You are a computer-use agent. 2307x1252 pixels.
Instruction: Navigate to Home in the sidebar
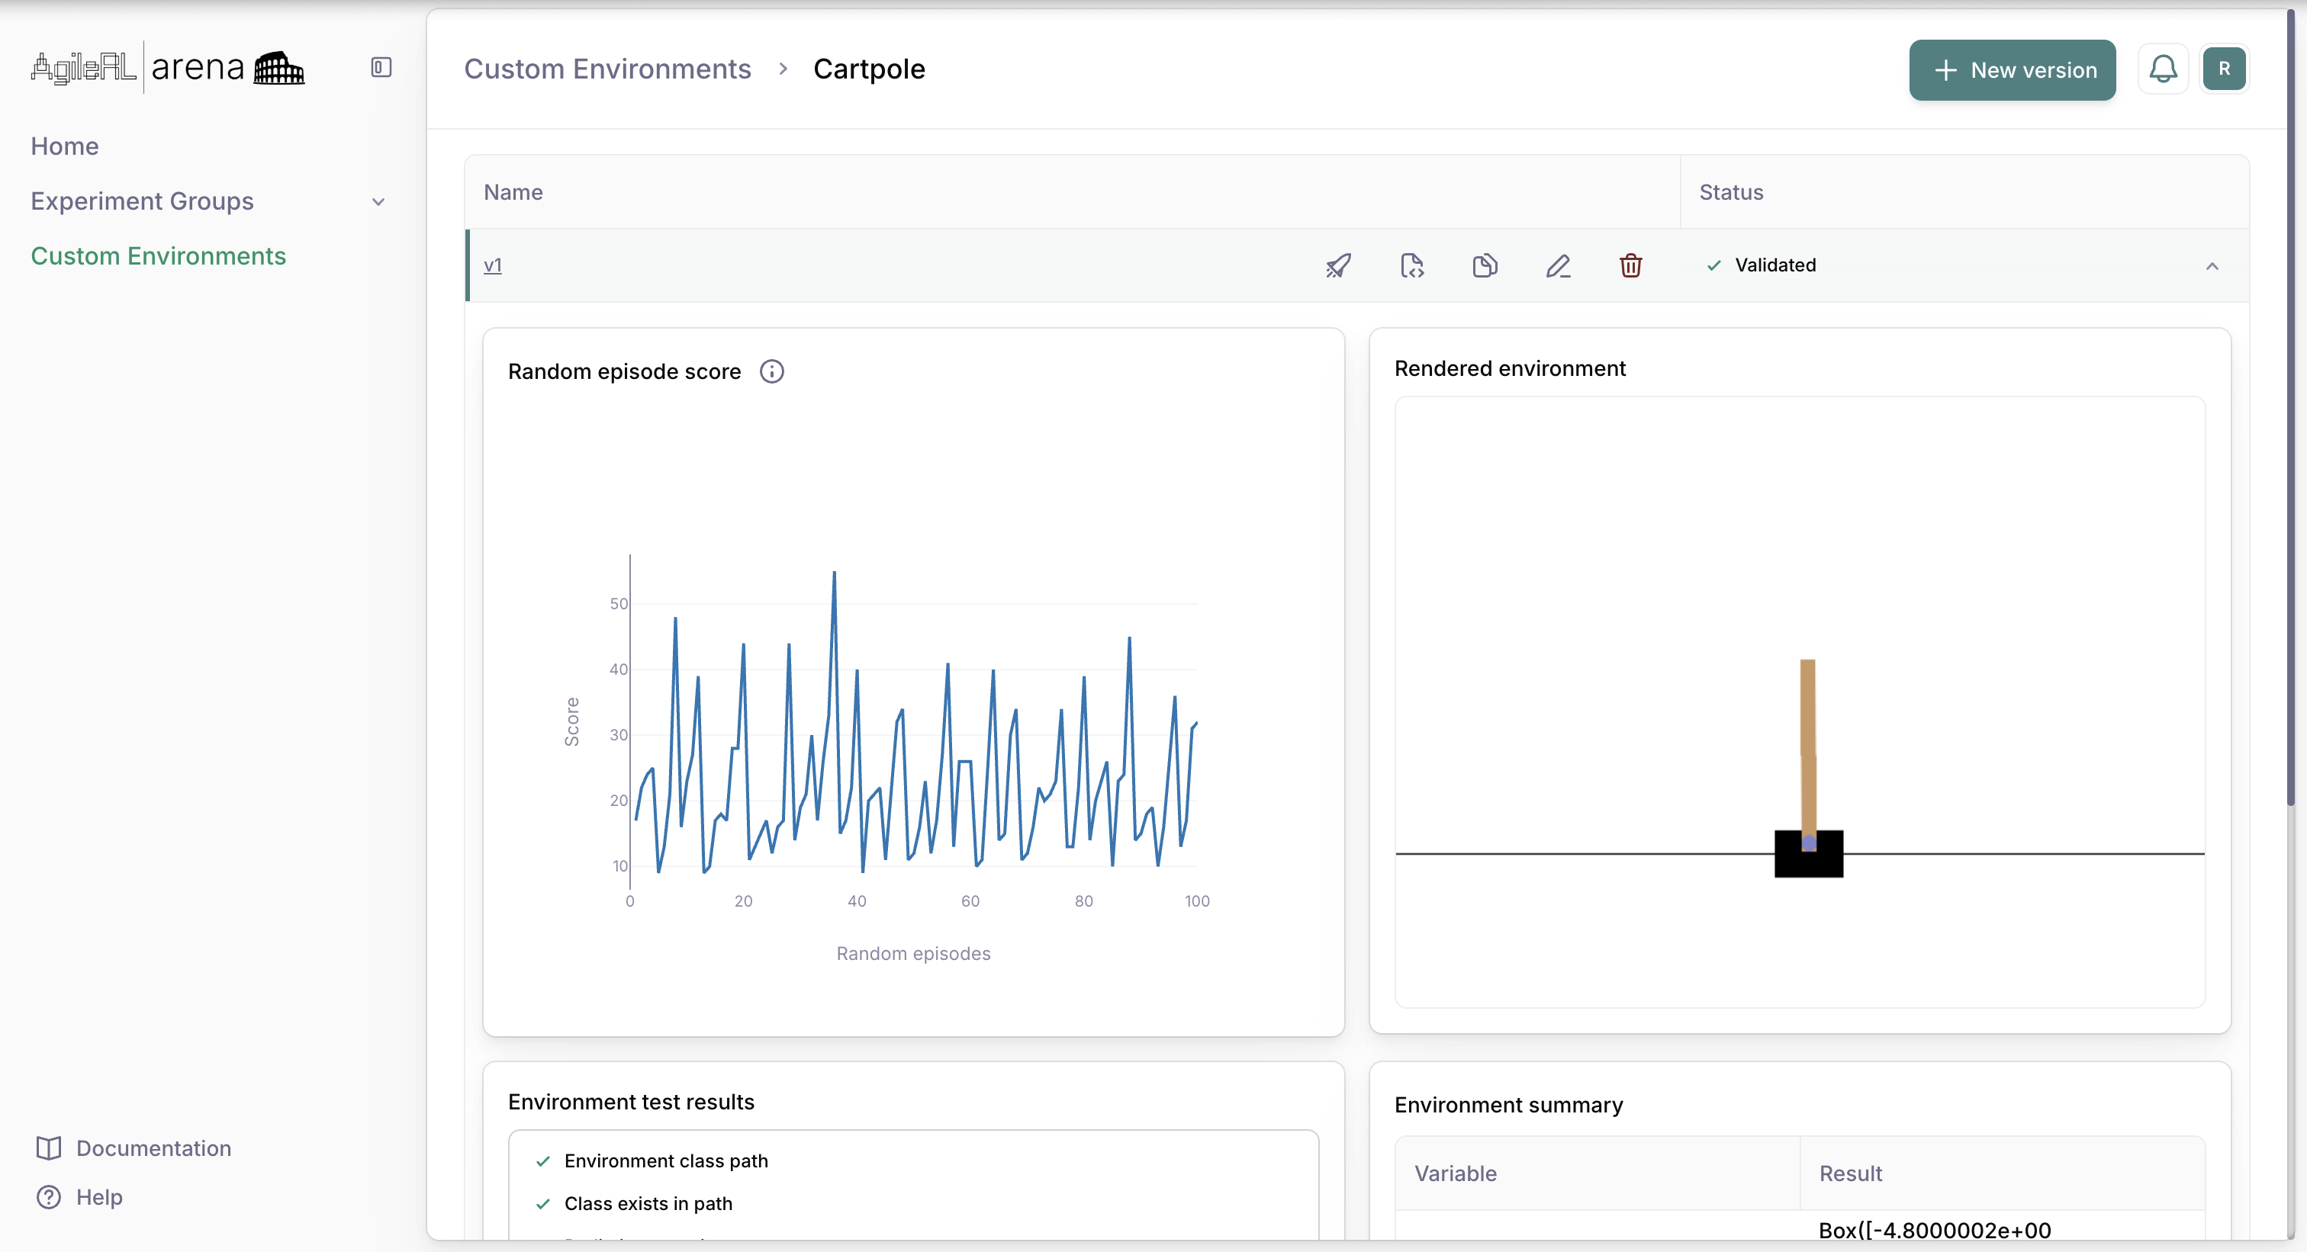65,146
